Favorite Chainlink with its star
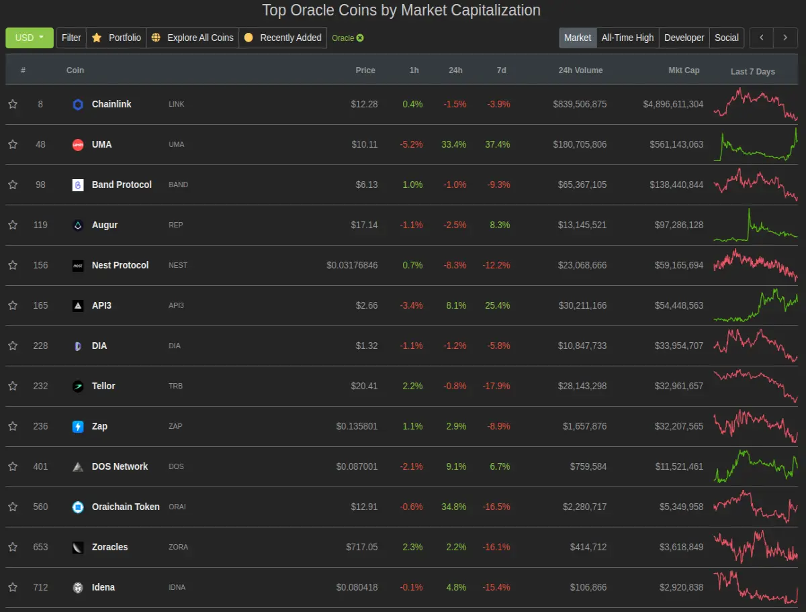This screenshot has width=806, height=612. click(x=13, y=104)
